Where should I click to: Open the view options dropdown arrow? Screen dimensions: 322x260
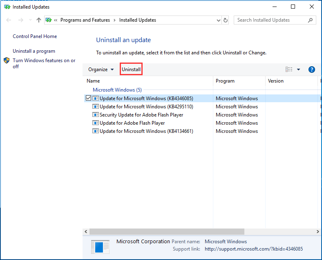pos(298,69)
